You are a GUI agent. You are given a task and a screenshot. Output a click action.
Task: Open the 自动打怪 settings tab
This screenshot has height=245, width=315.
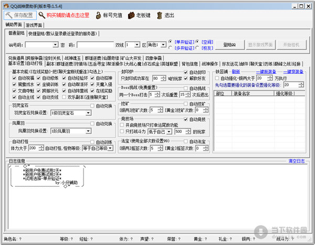[35, 63]
